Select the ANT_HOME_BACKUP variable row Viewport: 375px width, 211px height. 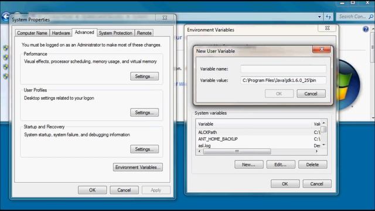pyautogui.click(x=258, y=139)
